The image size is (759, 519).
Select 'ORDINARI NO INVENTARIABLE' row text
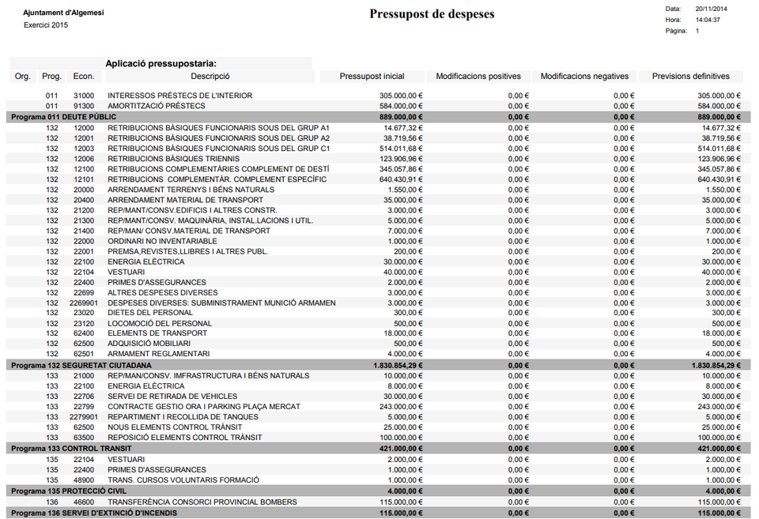tap(162, 241)
